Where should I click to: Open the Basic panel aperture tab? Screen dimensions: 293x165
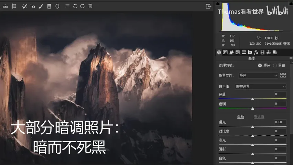click(219, 53)
